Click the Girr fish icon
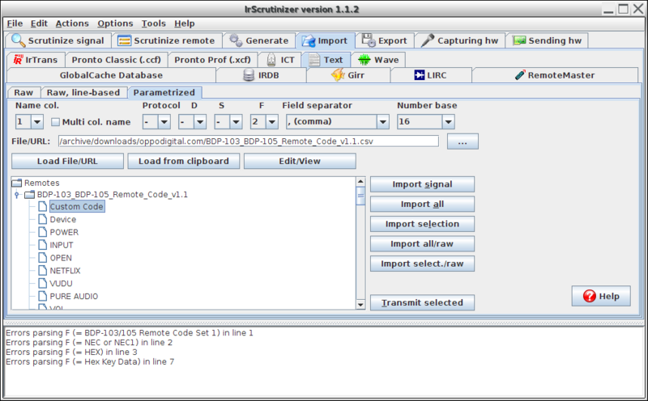 (x=338, y=75)
